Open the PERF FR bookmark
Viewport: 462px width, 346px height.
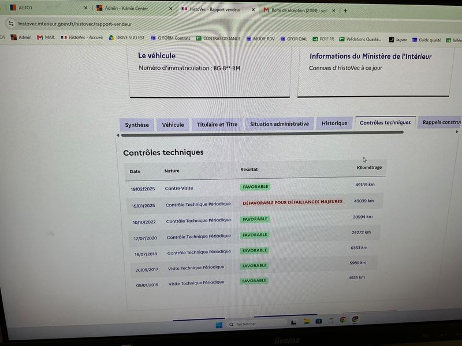click(x=323, y=39)
